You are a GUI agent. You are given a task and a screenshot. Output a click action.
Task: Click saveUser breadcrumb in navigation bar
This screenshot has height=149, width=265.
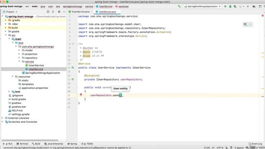[x=122, y=7]
